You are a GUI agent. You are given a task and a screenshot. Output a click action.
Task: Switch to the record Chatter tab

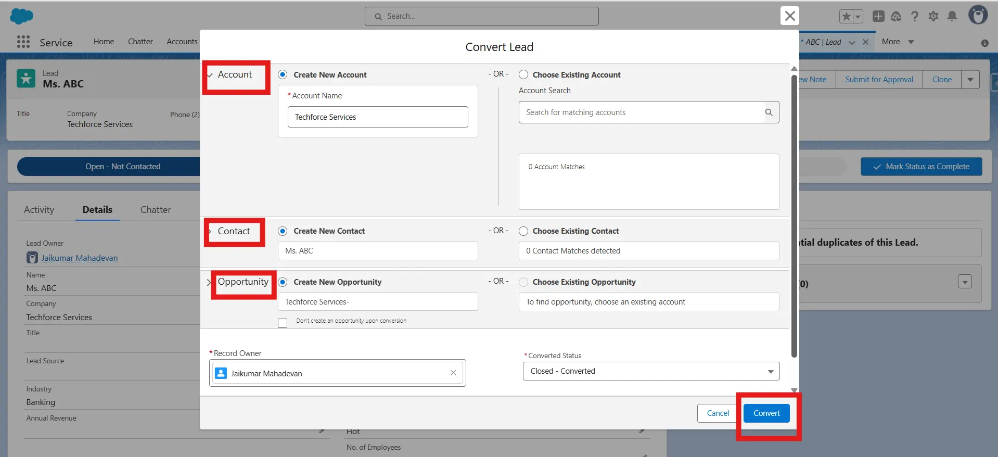tap(156, 209)
